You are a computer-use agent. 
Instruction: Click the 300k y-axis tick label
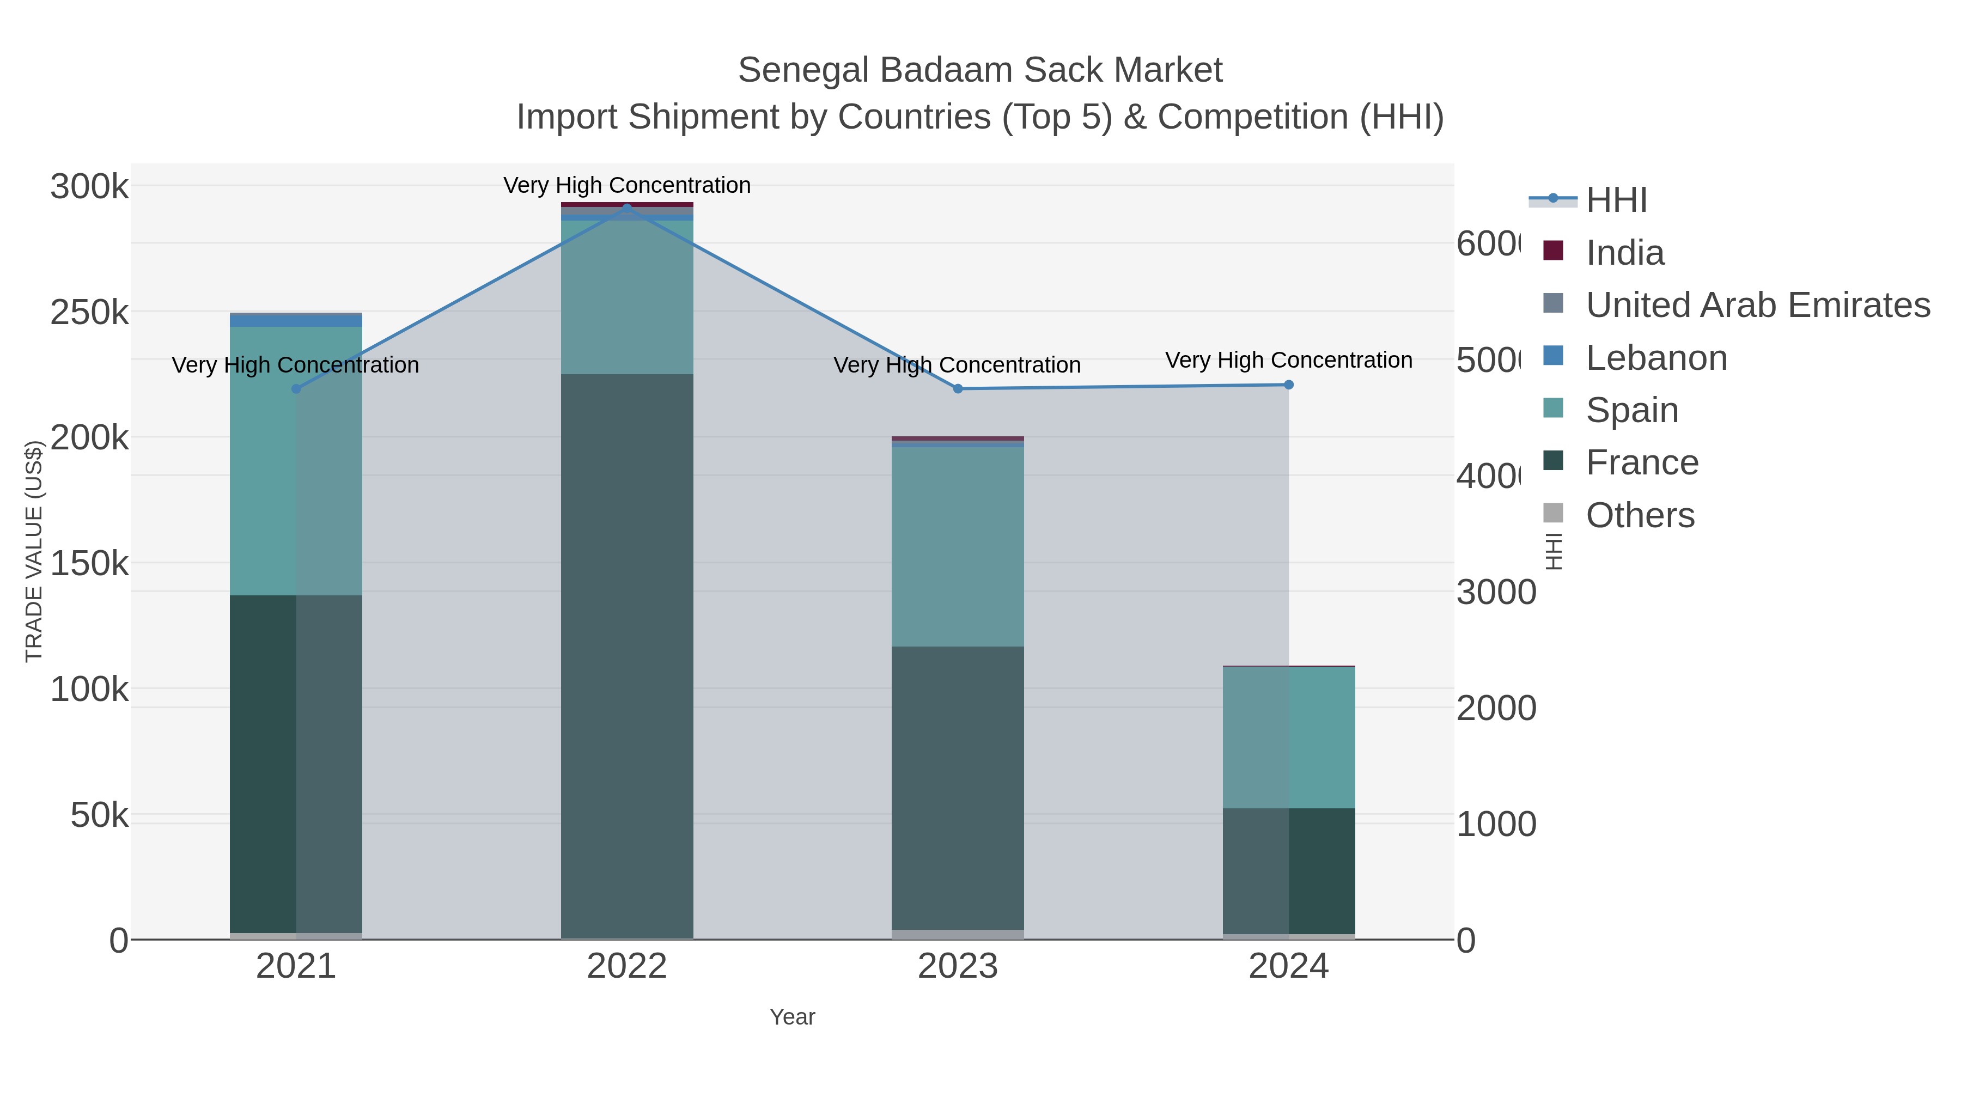click(x=90, y=186)
